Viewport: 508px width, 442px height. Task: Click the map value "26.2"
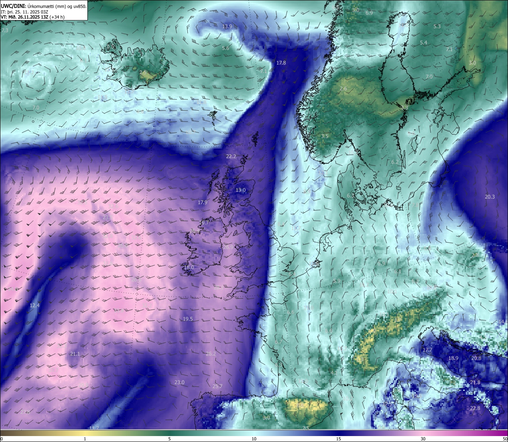click(x=211, y=354)
